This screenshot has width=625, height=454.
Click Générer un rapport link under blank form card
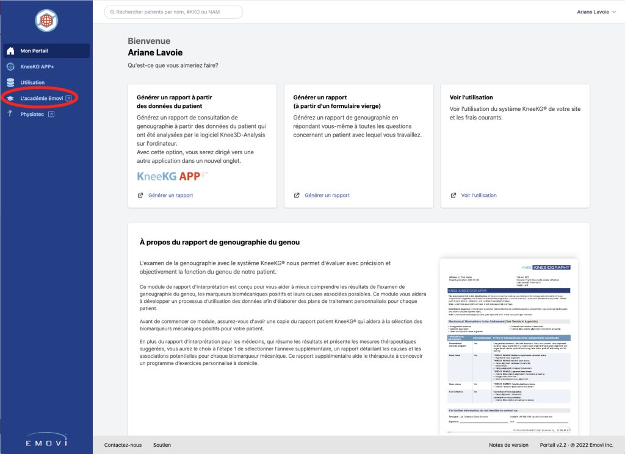coord(327,196)
